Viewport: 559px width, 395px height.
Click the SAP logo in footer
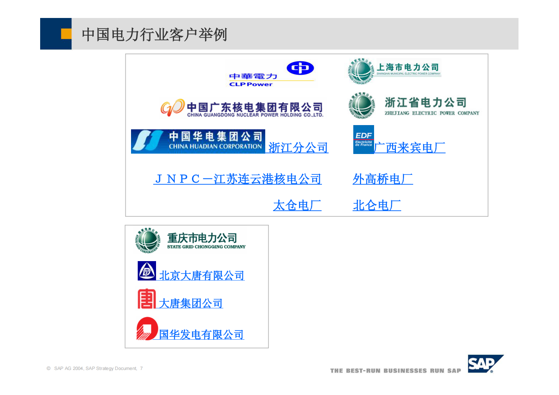(x=485, y=364)
